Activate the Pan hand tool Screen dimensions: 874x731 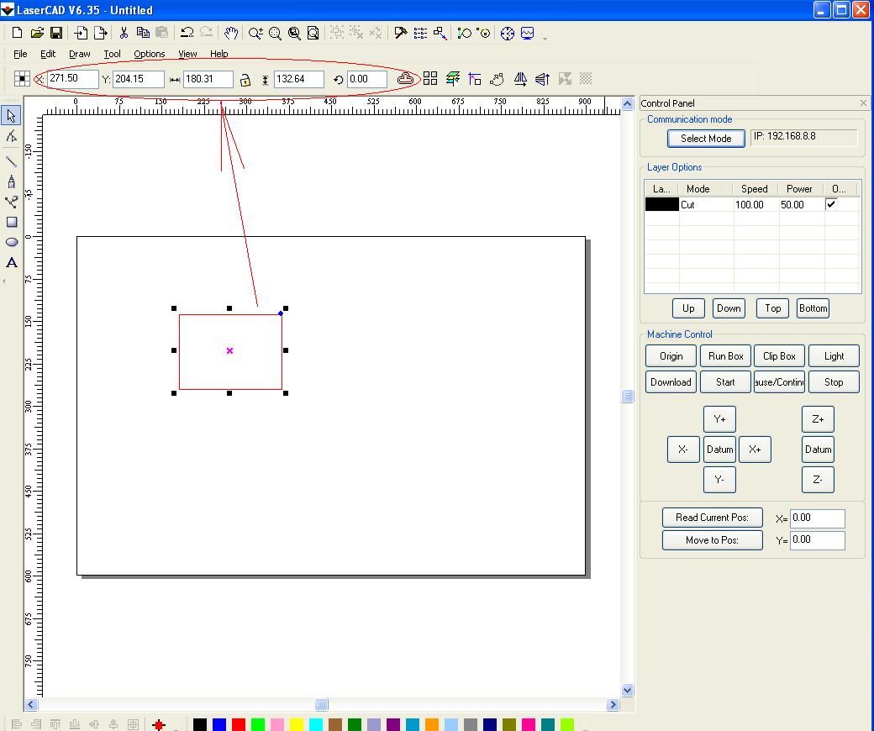230,34
